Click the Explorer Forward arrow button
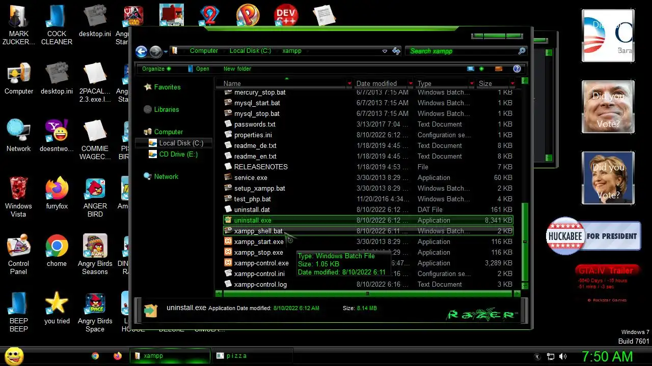Image resolution: width=652 pixels, height=366 pixels. (155, 51)
